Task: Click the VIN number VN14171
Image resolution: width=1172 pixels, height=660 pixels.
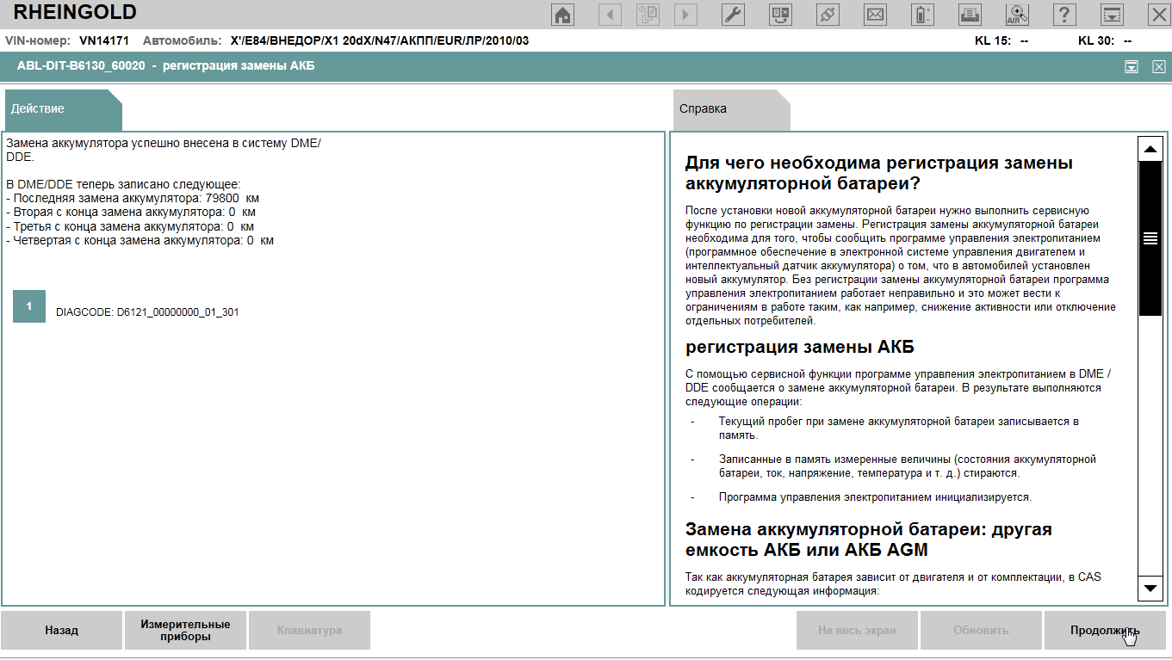Action: [x=104, y=40]
